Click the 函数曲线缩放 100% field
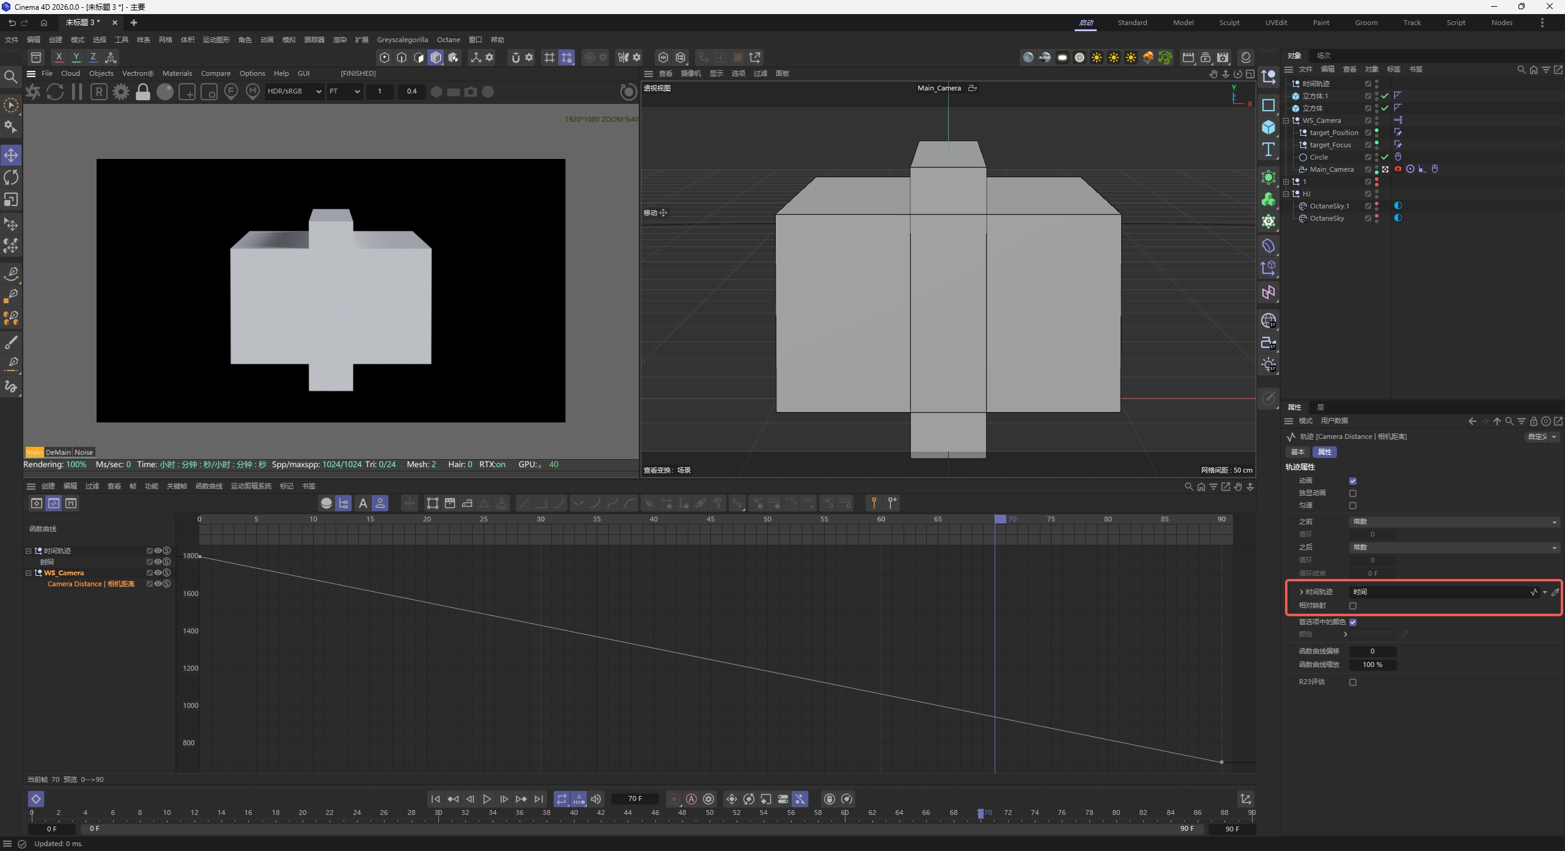 coord(1372,665)
